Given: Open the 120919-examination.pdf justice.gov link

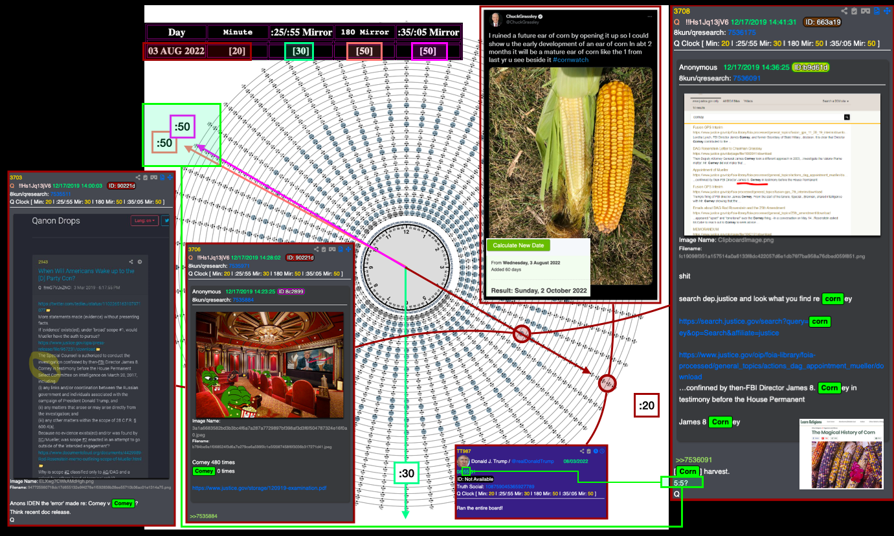Looking at the screenshot, I should [x=259, y=488].
